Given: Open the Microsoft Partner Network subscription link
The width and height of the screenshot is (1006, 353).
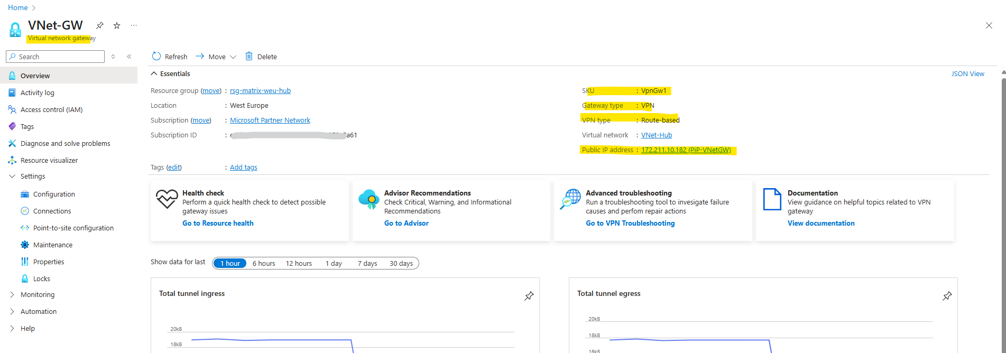Looking at the screenshot, I should (270, 120).
